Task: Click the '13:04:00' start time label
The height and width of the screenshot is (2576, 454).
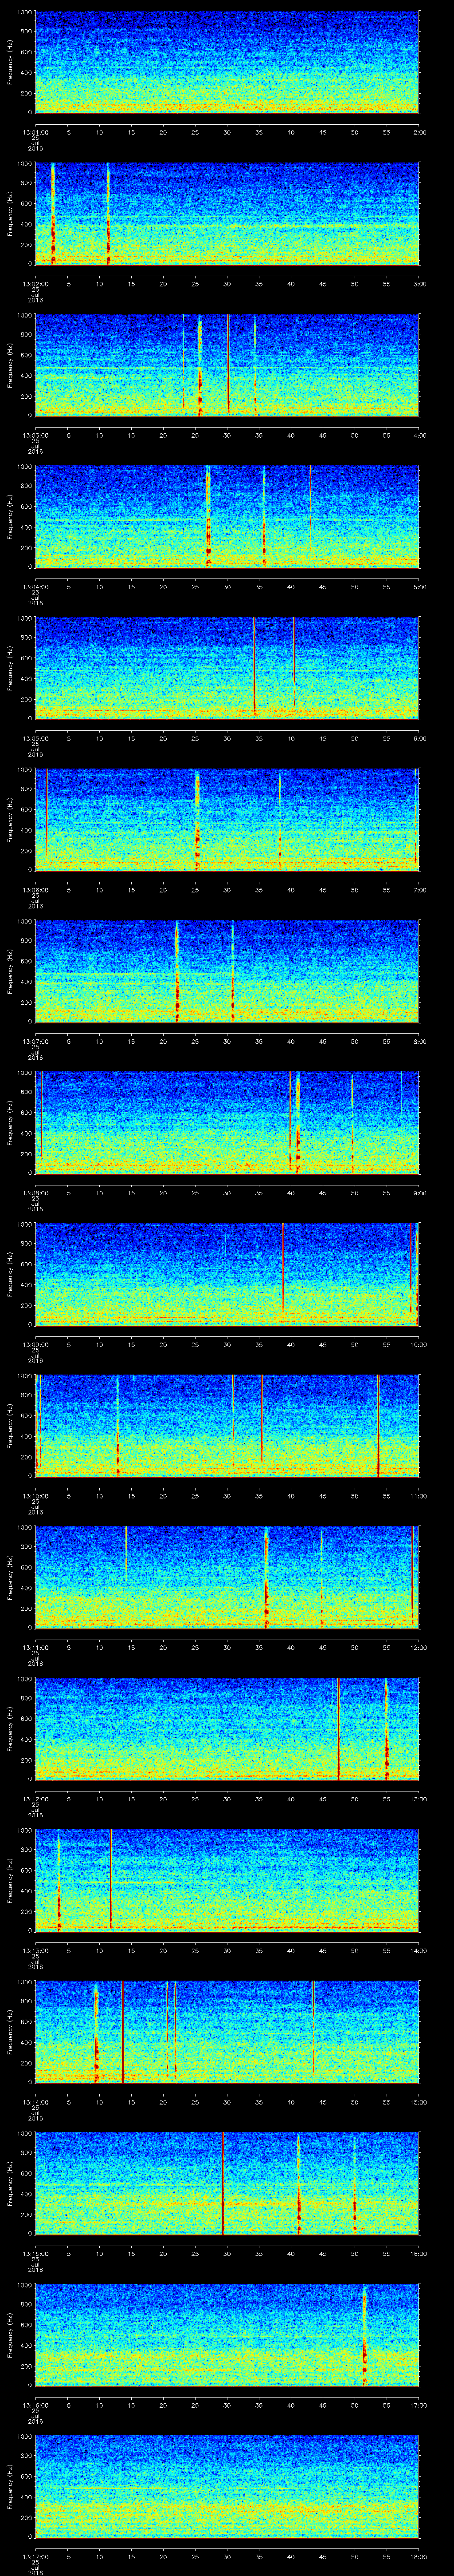Action: pyautogui.click(x=35, y=587)
